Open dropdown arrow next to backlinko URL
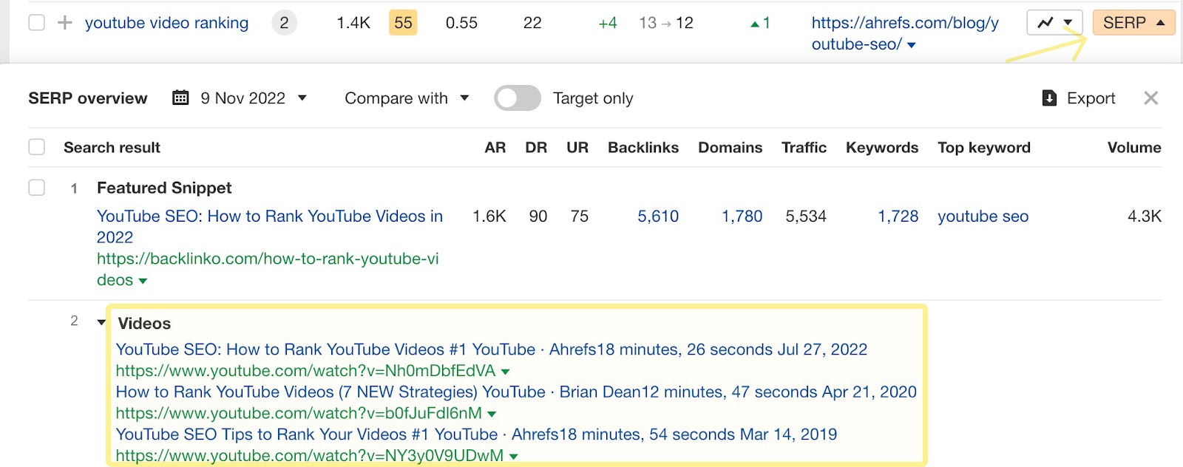 pyautogui.click(x=143, y=281)
